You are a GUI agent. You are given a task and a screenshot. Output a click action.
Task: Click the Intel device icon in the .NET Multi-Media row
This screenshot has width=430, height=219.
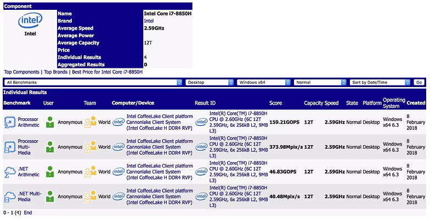click(x=118, y=197)
